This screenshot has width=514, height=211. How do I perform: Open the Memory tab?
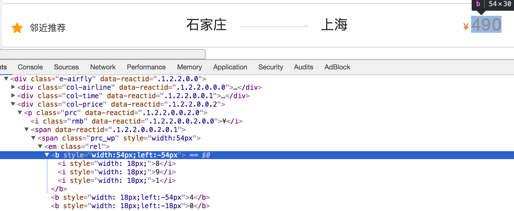click(x=190, y=67)
